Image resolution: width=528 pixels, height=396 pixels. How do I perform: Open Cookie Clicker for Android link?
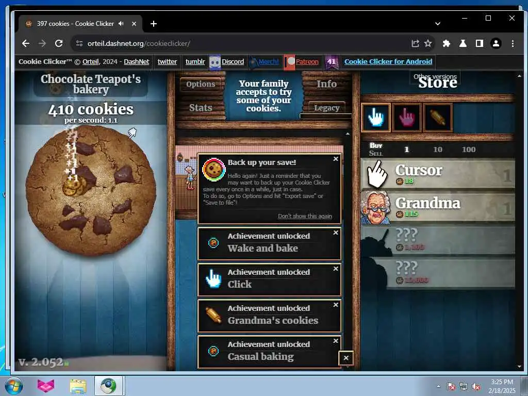click(x=388, y=62)
